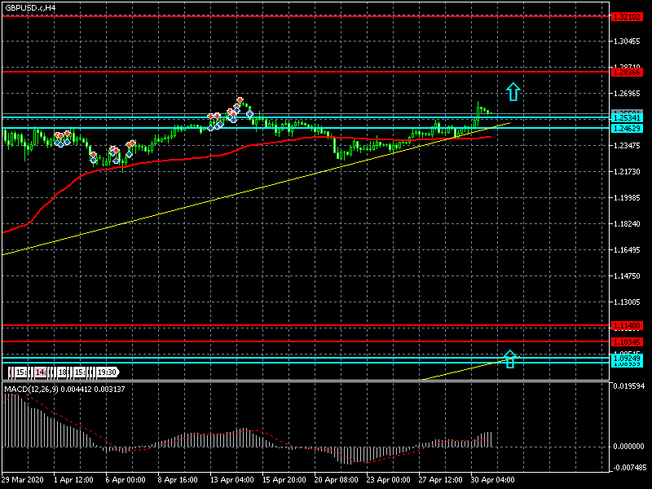Image resolution: width=652 pixels, height=489 pixels.
Task: Click the pink 14: event flag
Action: point(41,372)
